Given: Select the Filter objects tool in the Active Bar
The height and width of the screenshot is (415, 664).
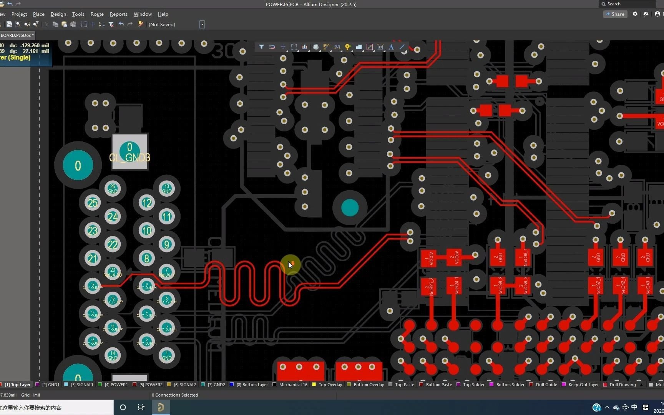Looking at the screenshot, I should coord(262,47).
